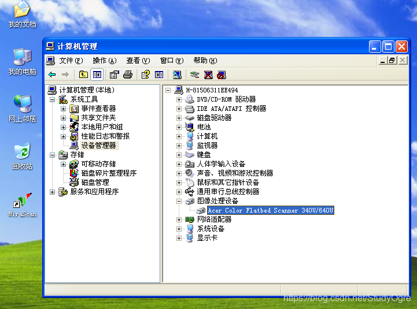Collapse the 图像处理设备 category

pyautogui.click(x=179, y=201)
